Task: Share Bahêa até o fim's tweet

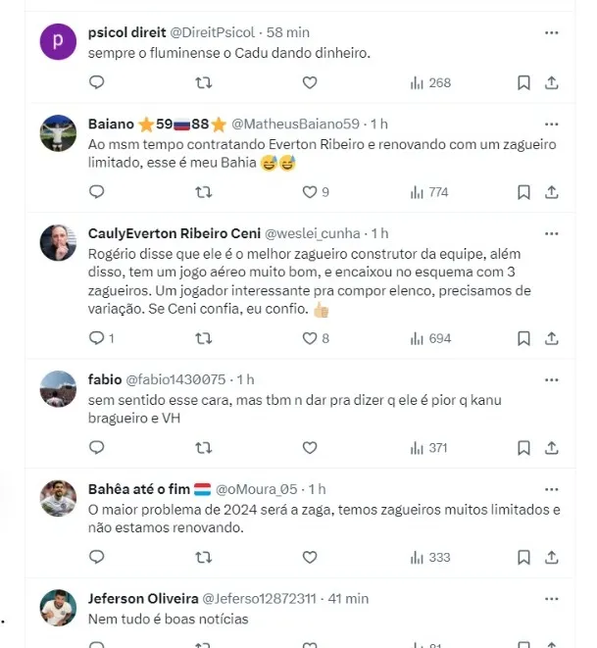Action: 552,557
